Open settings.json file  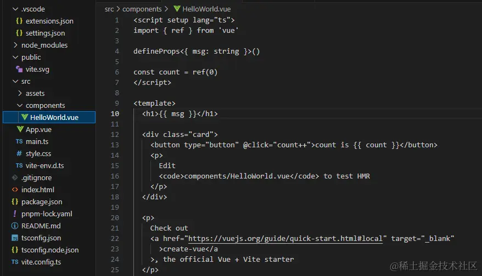coord(45,33)
